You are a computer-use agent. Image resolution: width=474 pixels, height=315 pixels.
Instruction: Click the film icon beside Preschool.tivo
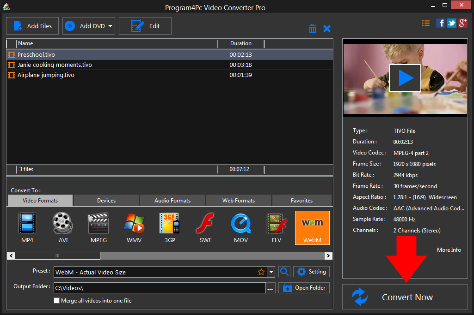(12, 55)
